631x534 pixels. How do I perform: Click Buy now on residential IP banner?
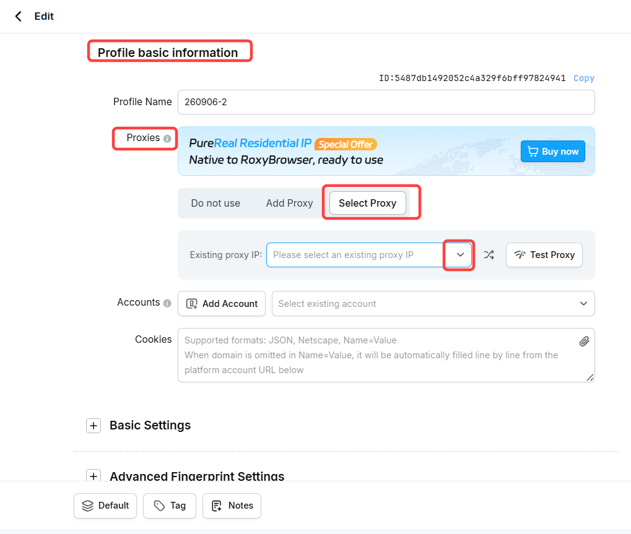552,152
